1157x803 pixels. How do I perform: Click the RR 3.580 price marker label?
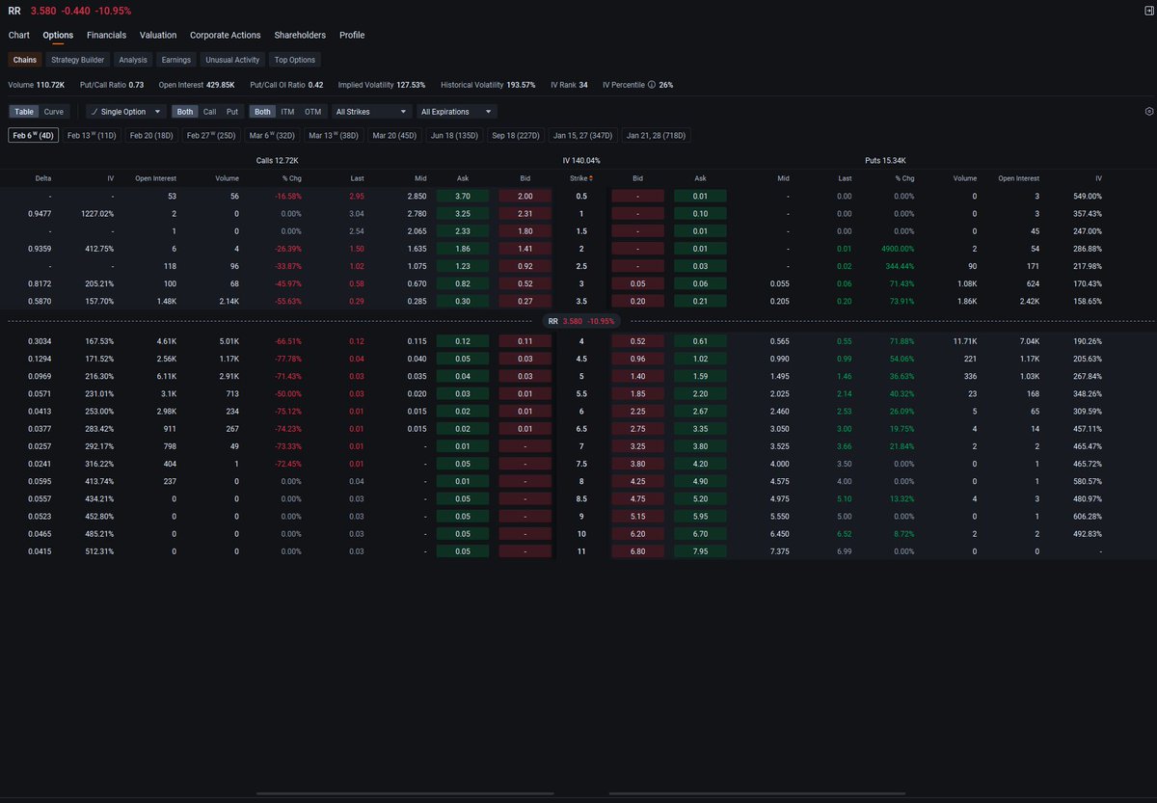pyautogui.click(x=580, y=321)
